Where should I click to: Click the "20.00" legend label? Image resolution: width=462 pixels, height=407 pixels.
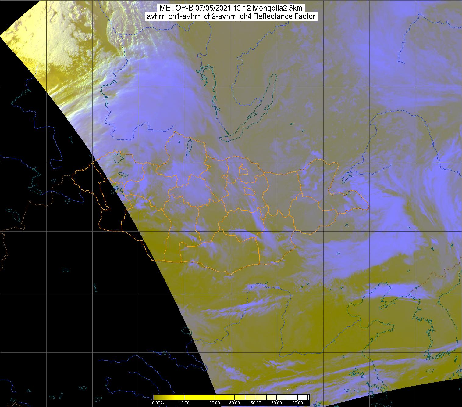coord(215,403)
